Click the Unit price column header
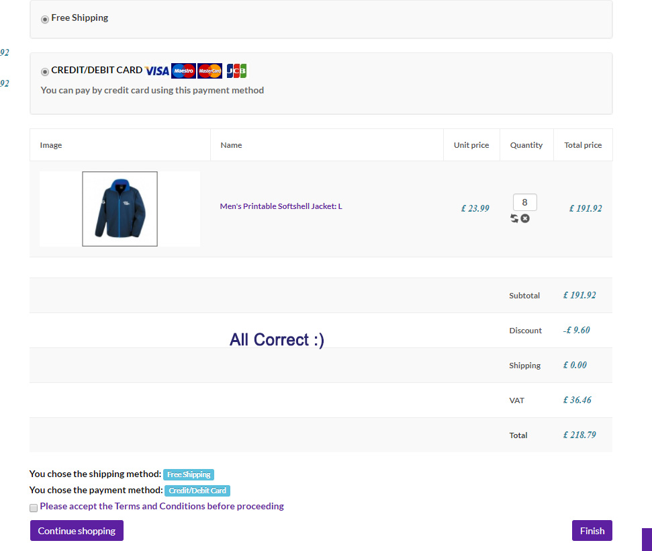 pyautogui.click(x=471, y=145)
